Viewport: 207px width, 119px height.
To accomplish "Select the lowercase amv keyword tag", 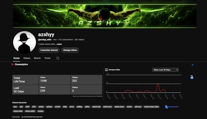I will tap(15, 107).
